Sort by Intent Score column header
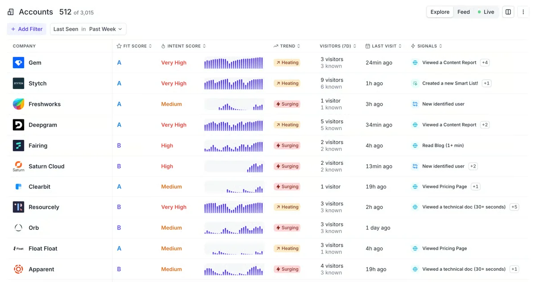 click(184, 46)
